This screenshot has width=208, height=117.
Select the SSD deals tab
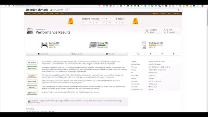(97, 23)
